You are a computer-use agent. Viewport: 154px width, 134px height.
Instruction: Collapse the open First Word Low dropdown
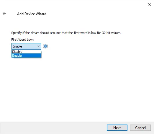(x=38, y=46)
